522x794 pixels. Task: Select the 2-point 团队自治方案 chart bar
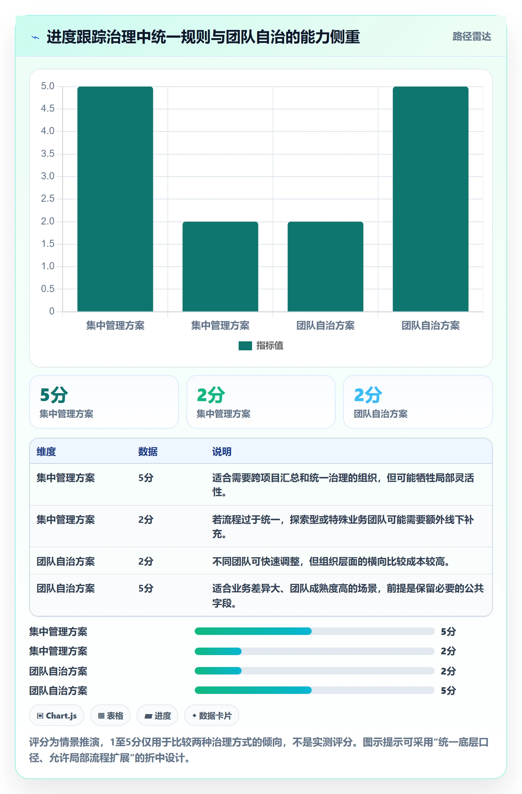click(x=326, y=267)
